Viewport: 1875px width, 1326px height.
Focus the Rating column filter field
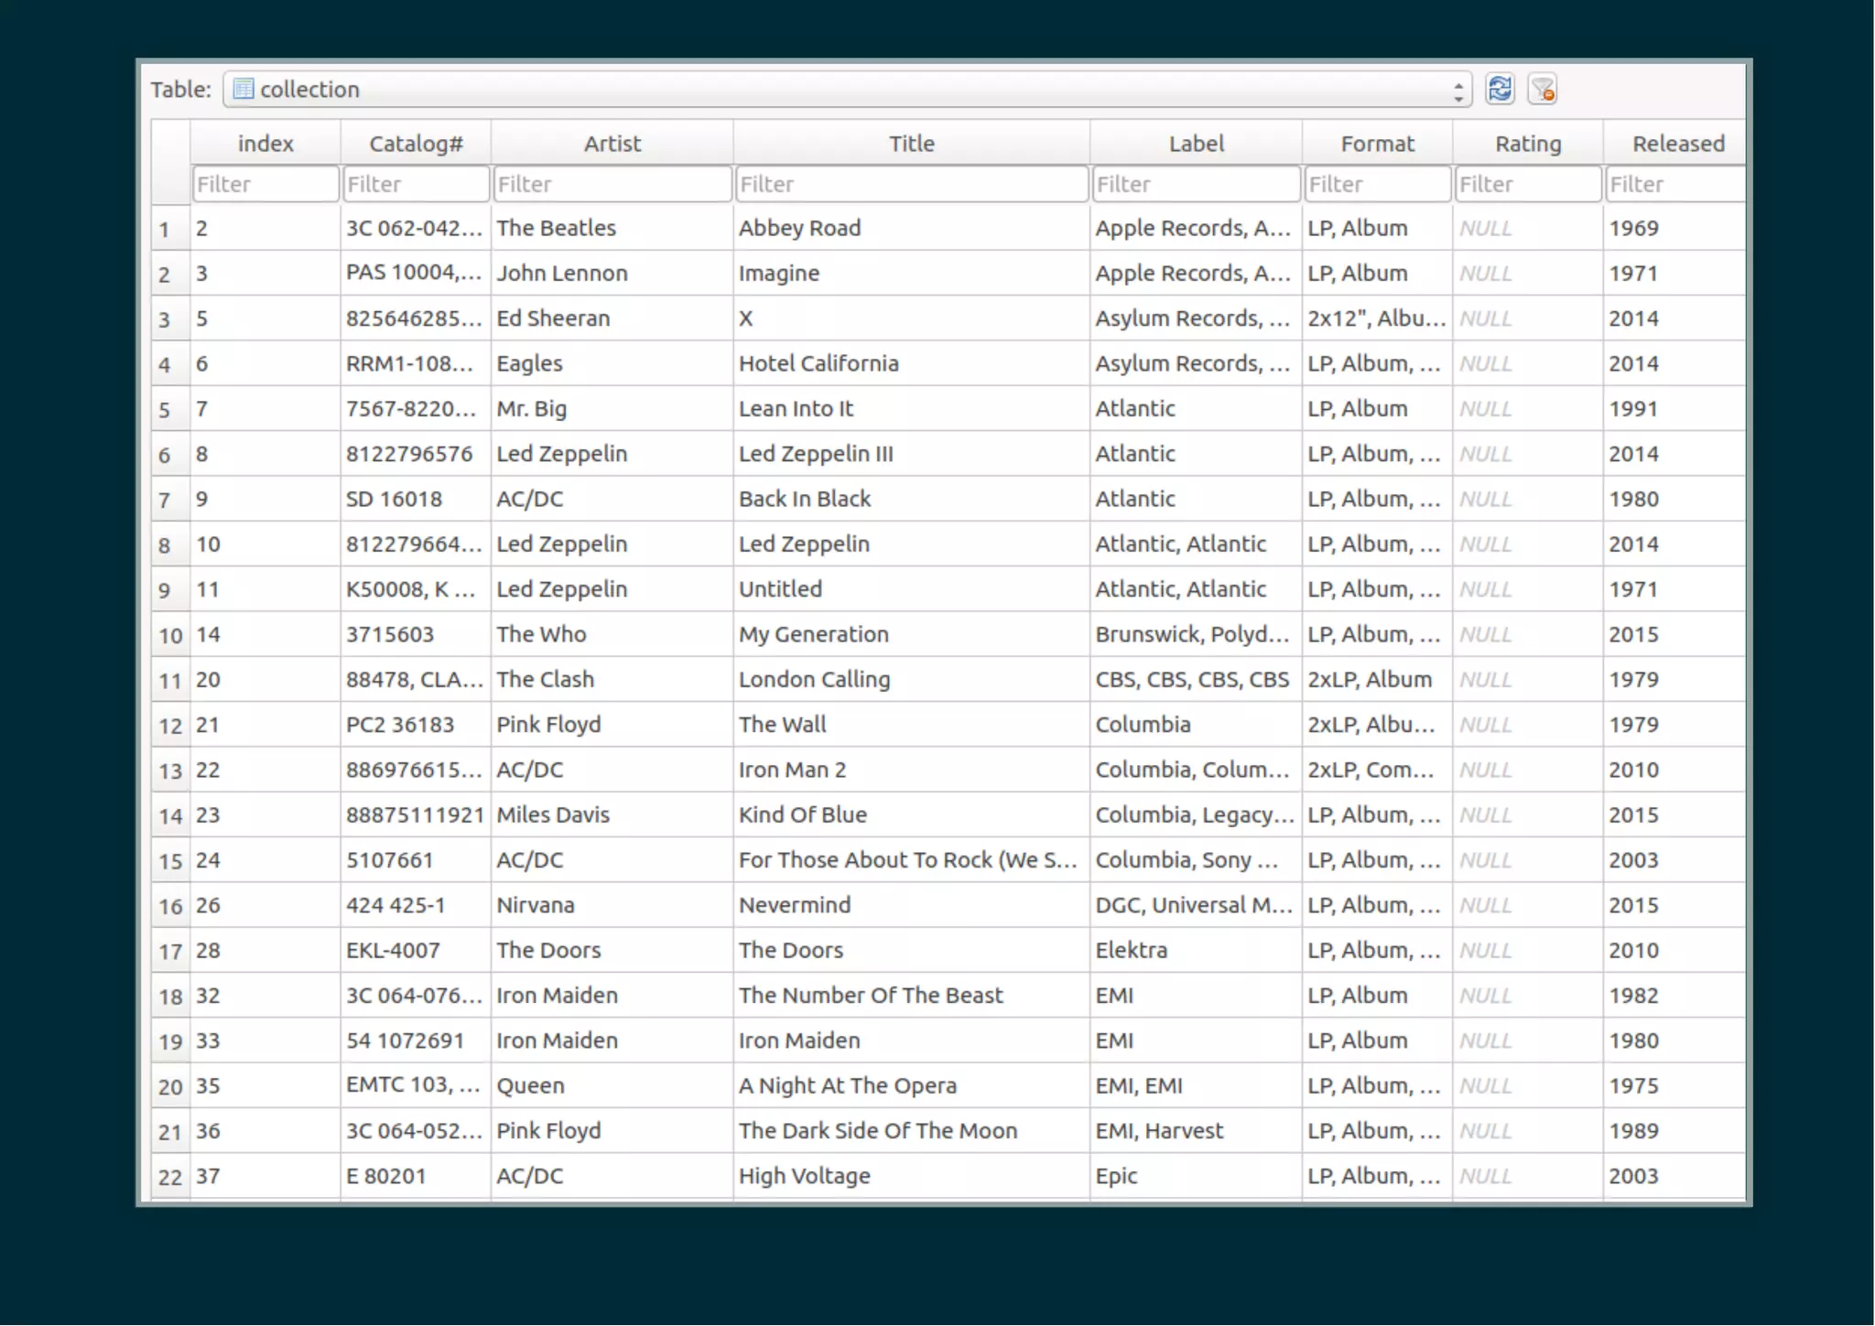pos(1528,184)
